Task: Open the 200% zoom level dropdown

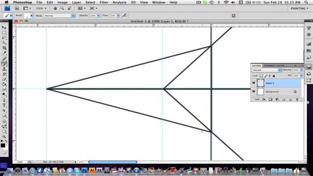Action: (41, 8)
